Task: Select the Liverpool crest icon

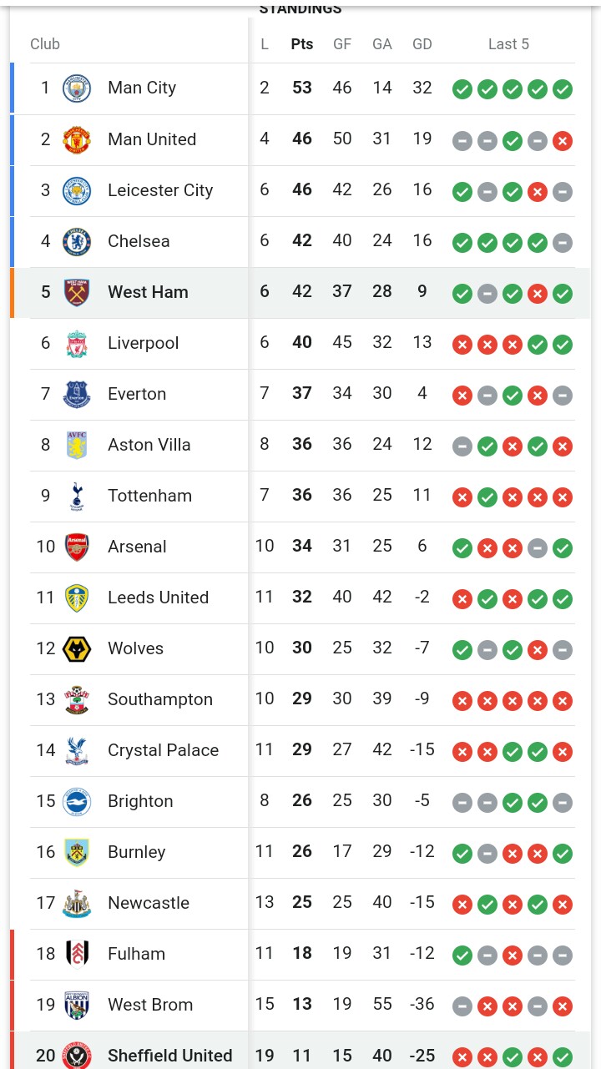Action: (x=77, y=343)
